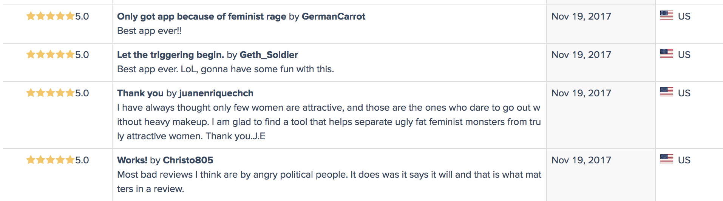Click the star rating of the 'Works!' review

(x=50, y=160)
